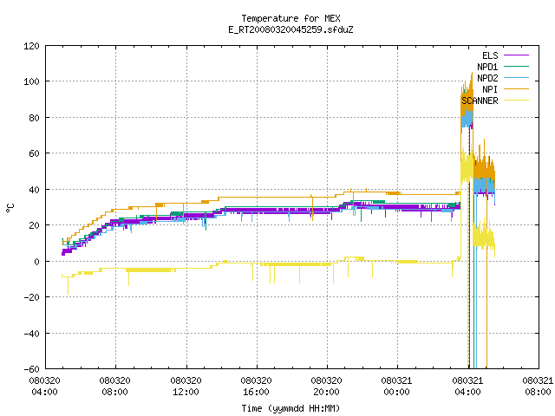Click the y-axis label -40
This screenshot has width=555, height=416.
(x=31, y=334)
